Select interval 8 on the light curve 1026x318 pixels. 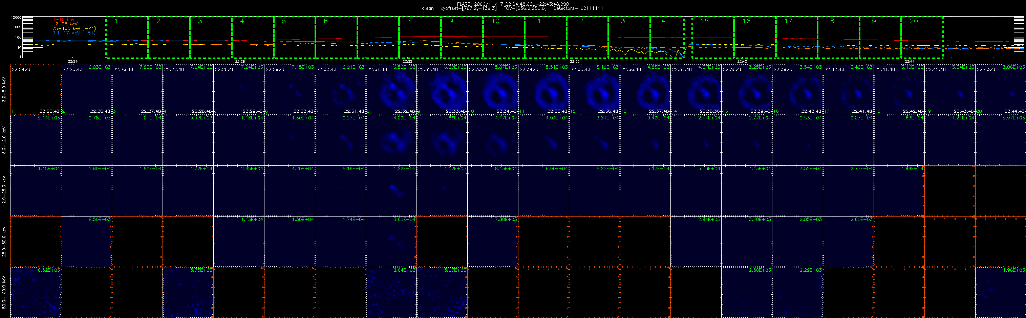coord(420,38)
